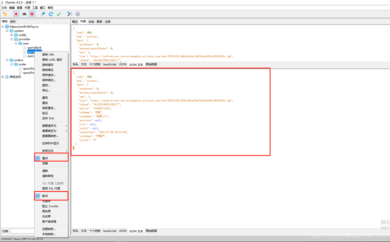The height and width of the screenshot is (242, 390).
Task: Select the upper 十六进制 view tab
Action: 95,64
